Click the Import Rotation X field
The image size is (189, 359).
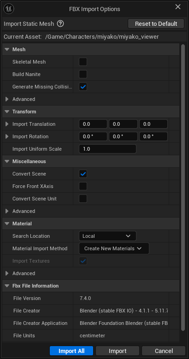click(x=93, y=136)
